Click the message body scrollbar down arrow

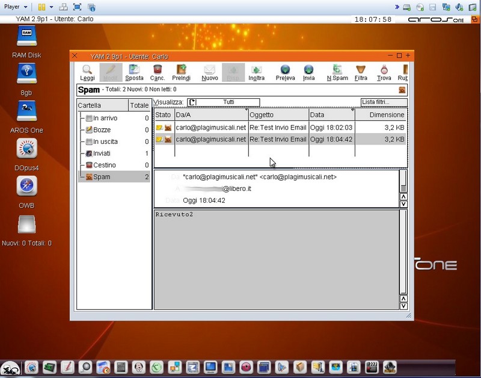click(x=403, y=305)
